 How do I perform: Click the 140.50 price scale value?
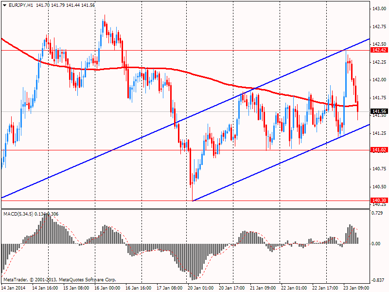(379, 187)
